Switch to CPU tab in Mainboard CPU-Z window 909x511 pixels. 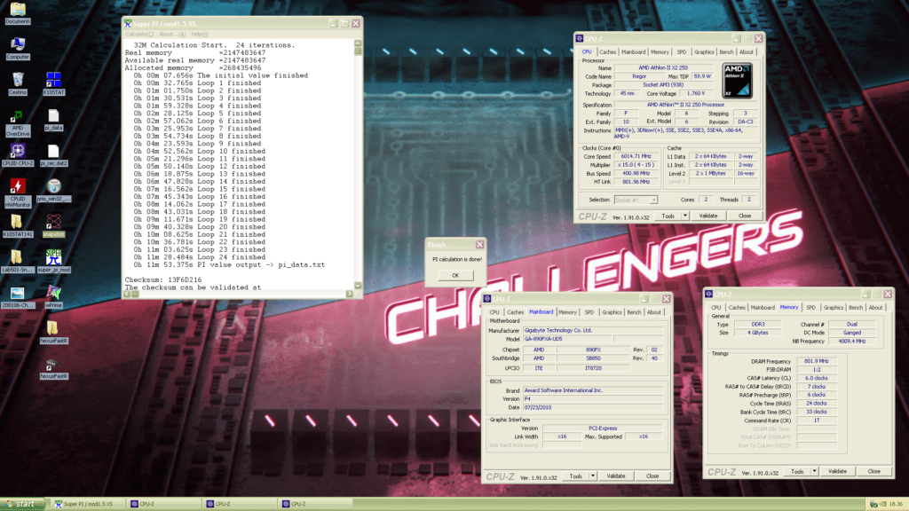click(494, 312)
